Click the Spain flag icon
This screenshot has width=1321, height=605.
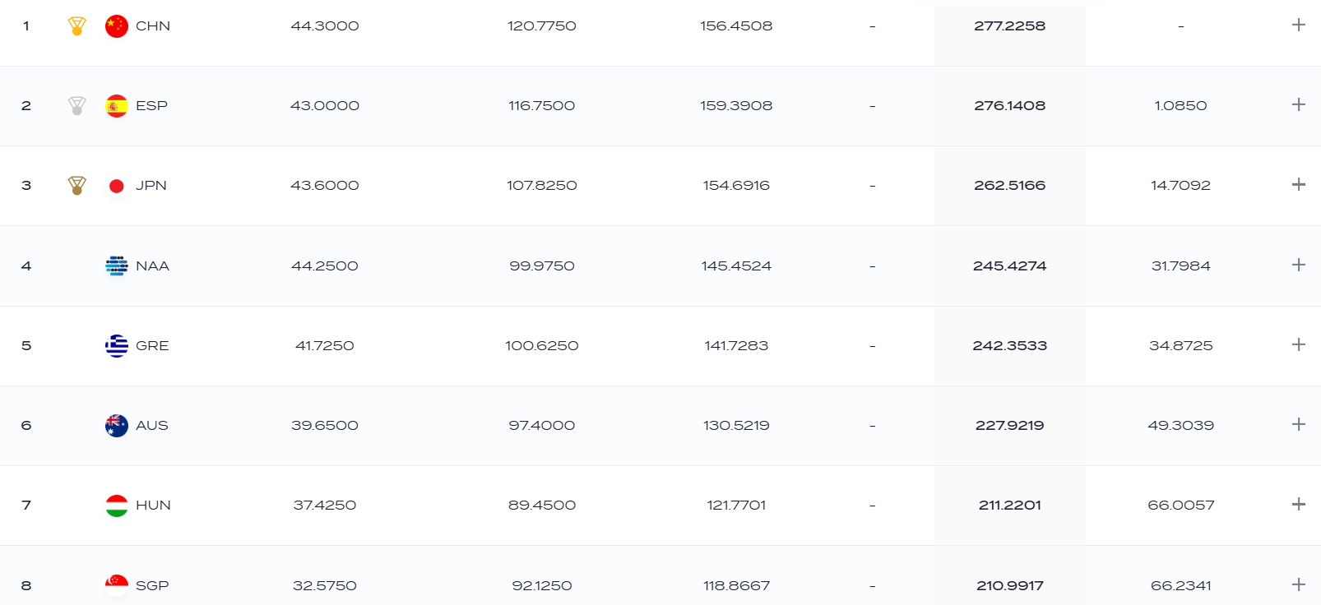tap(117, 106)
